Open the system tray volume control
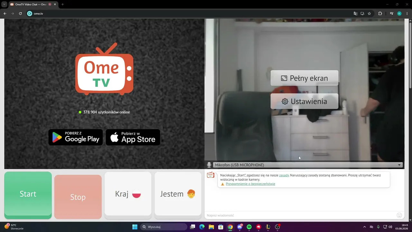This screenshot has height=232, width=412. (390, 227)
